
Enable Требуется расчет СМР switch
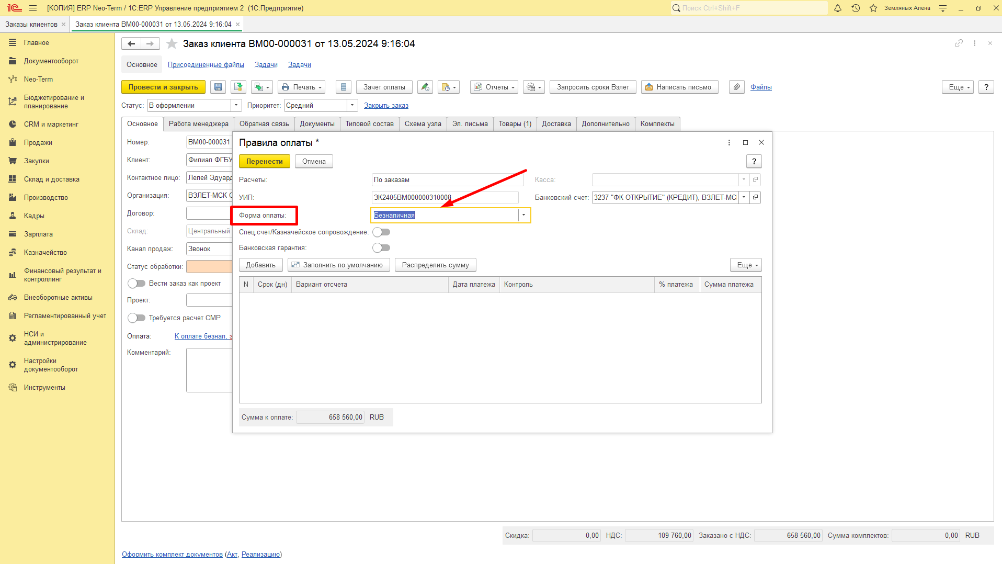(136, 318)
